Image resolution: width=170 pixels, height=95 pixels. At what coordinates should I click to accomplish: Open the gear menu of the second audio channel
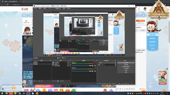[x=95, y=71]
